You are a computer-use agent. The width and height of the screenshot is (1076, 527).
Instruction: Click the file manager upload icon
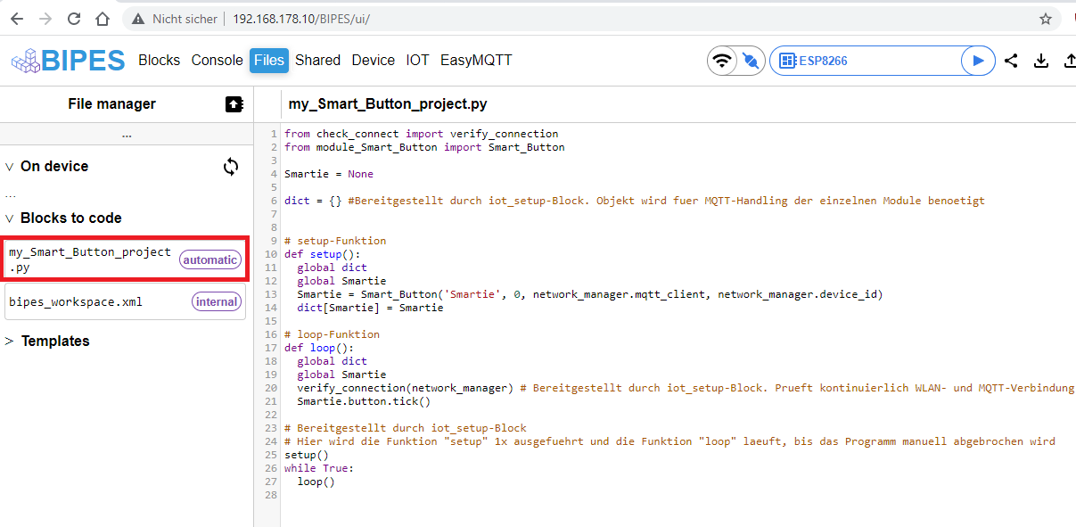pos(234,104)
